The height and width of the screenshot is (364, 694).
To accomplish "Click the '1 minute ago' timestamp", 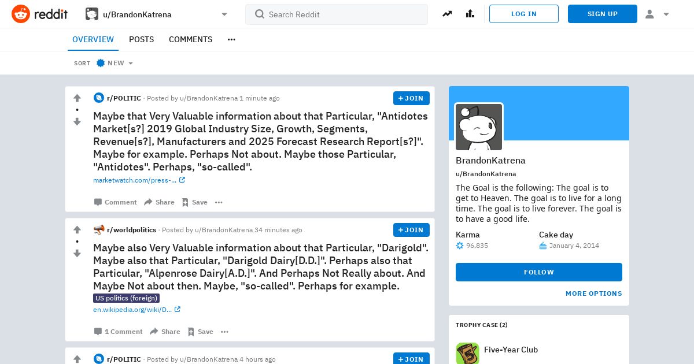I will [260, 98].
